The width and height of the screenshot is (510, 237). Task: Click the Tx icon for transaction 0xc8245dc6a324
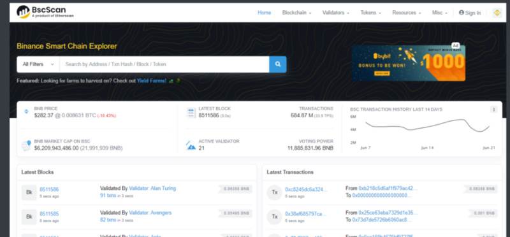point(275,192)
